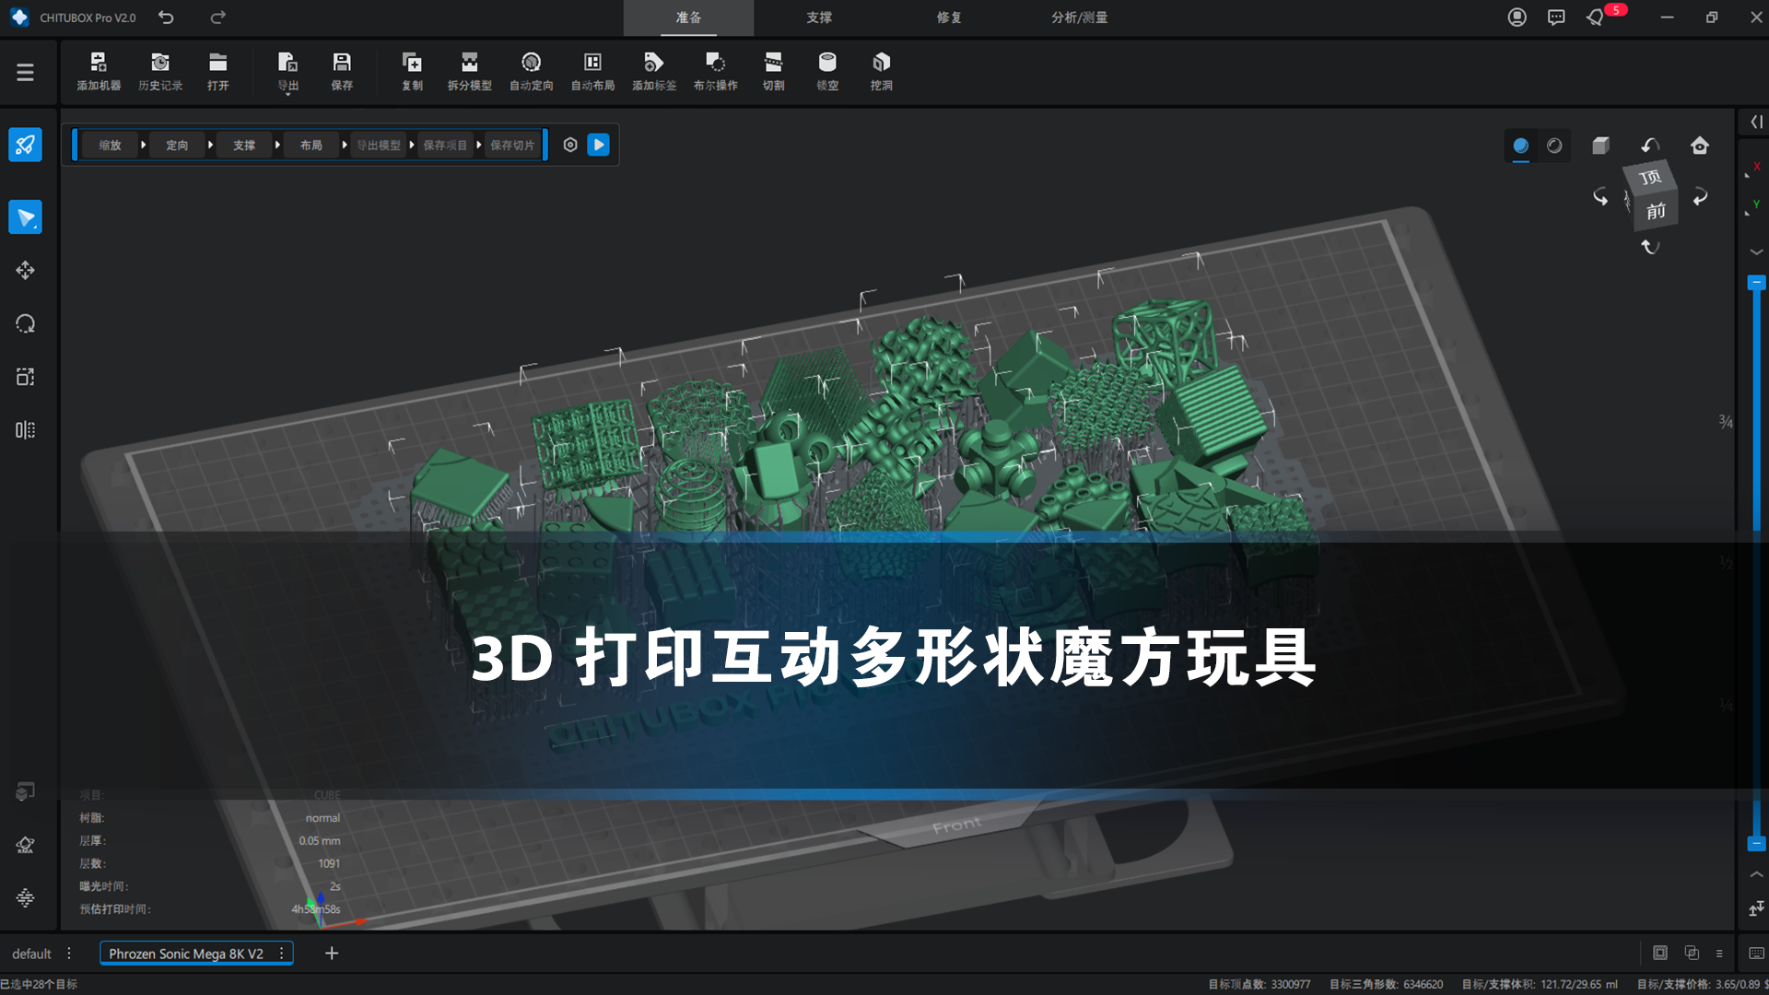
Task: Select the move tool in sidebar
Action: (x=25, y=270)
